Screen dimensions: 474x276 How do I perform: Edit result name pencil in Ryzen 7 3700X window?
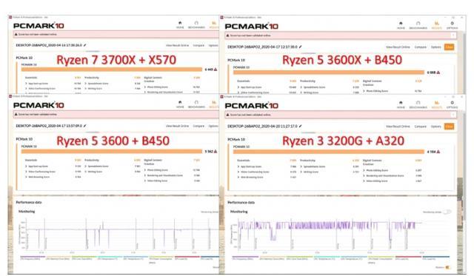pyautogui.click(x=84, y=45)
